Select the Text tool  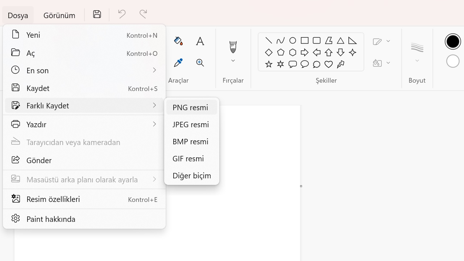pos(200,41)
